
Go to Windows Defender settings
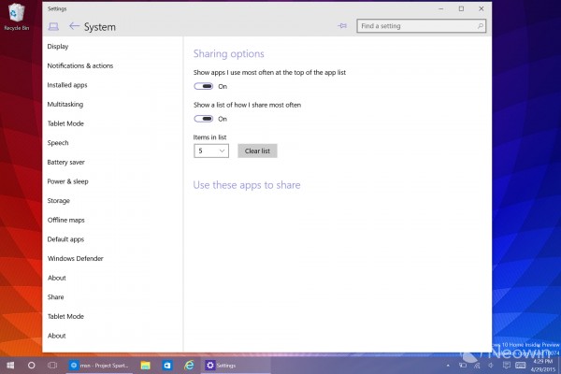pos(75,258)
